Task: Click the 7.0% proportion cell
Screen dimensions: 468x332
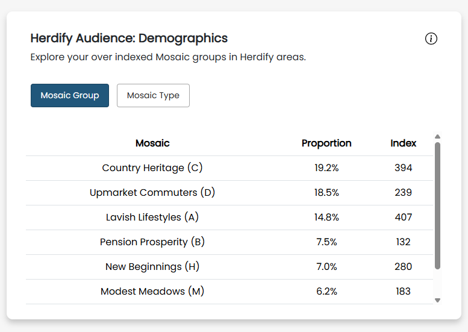Action: tap(326, 267)
